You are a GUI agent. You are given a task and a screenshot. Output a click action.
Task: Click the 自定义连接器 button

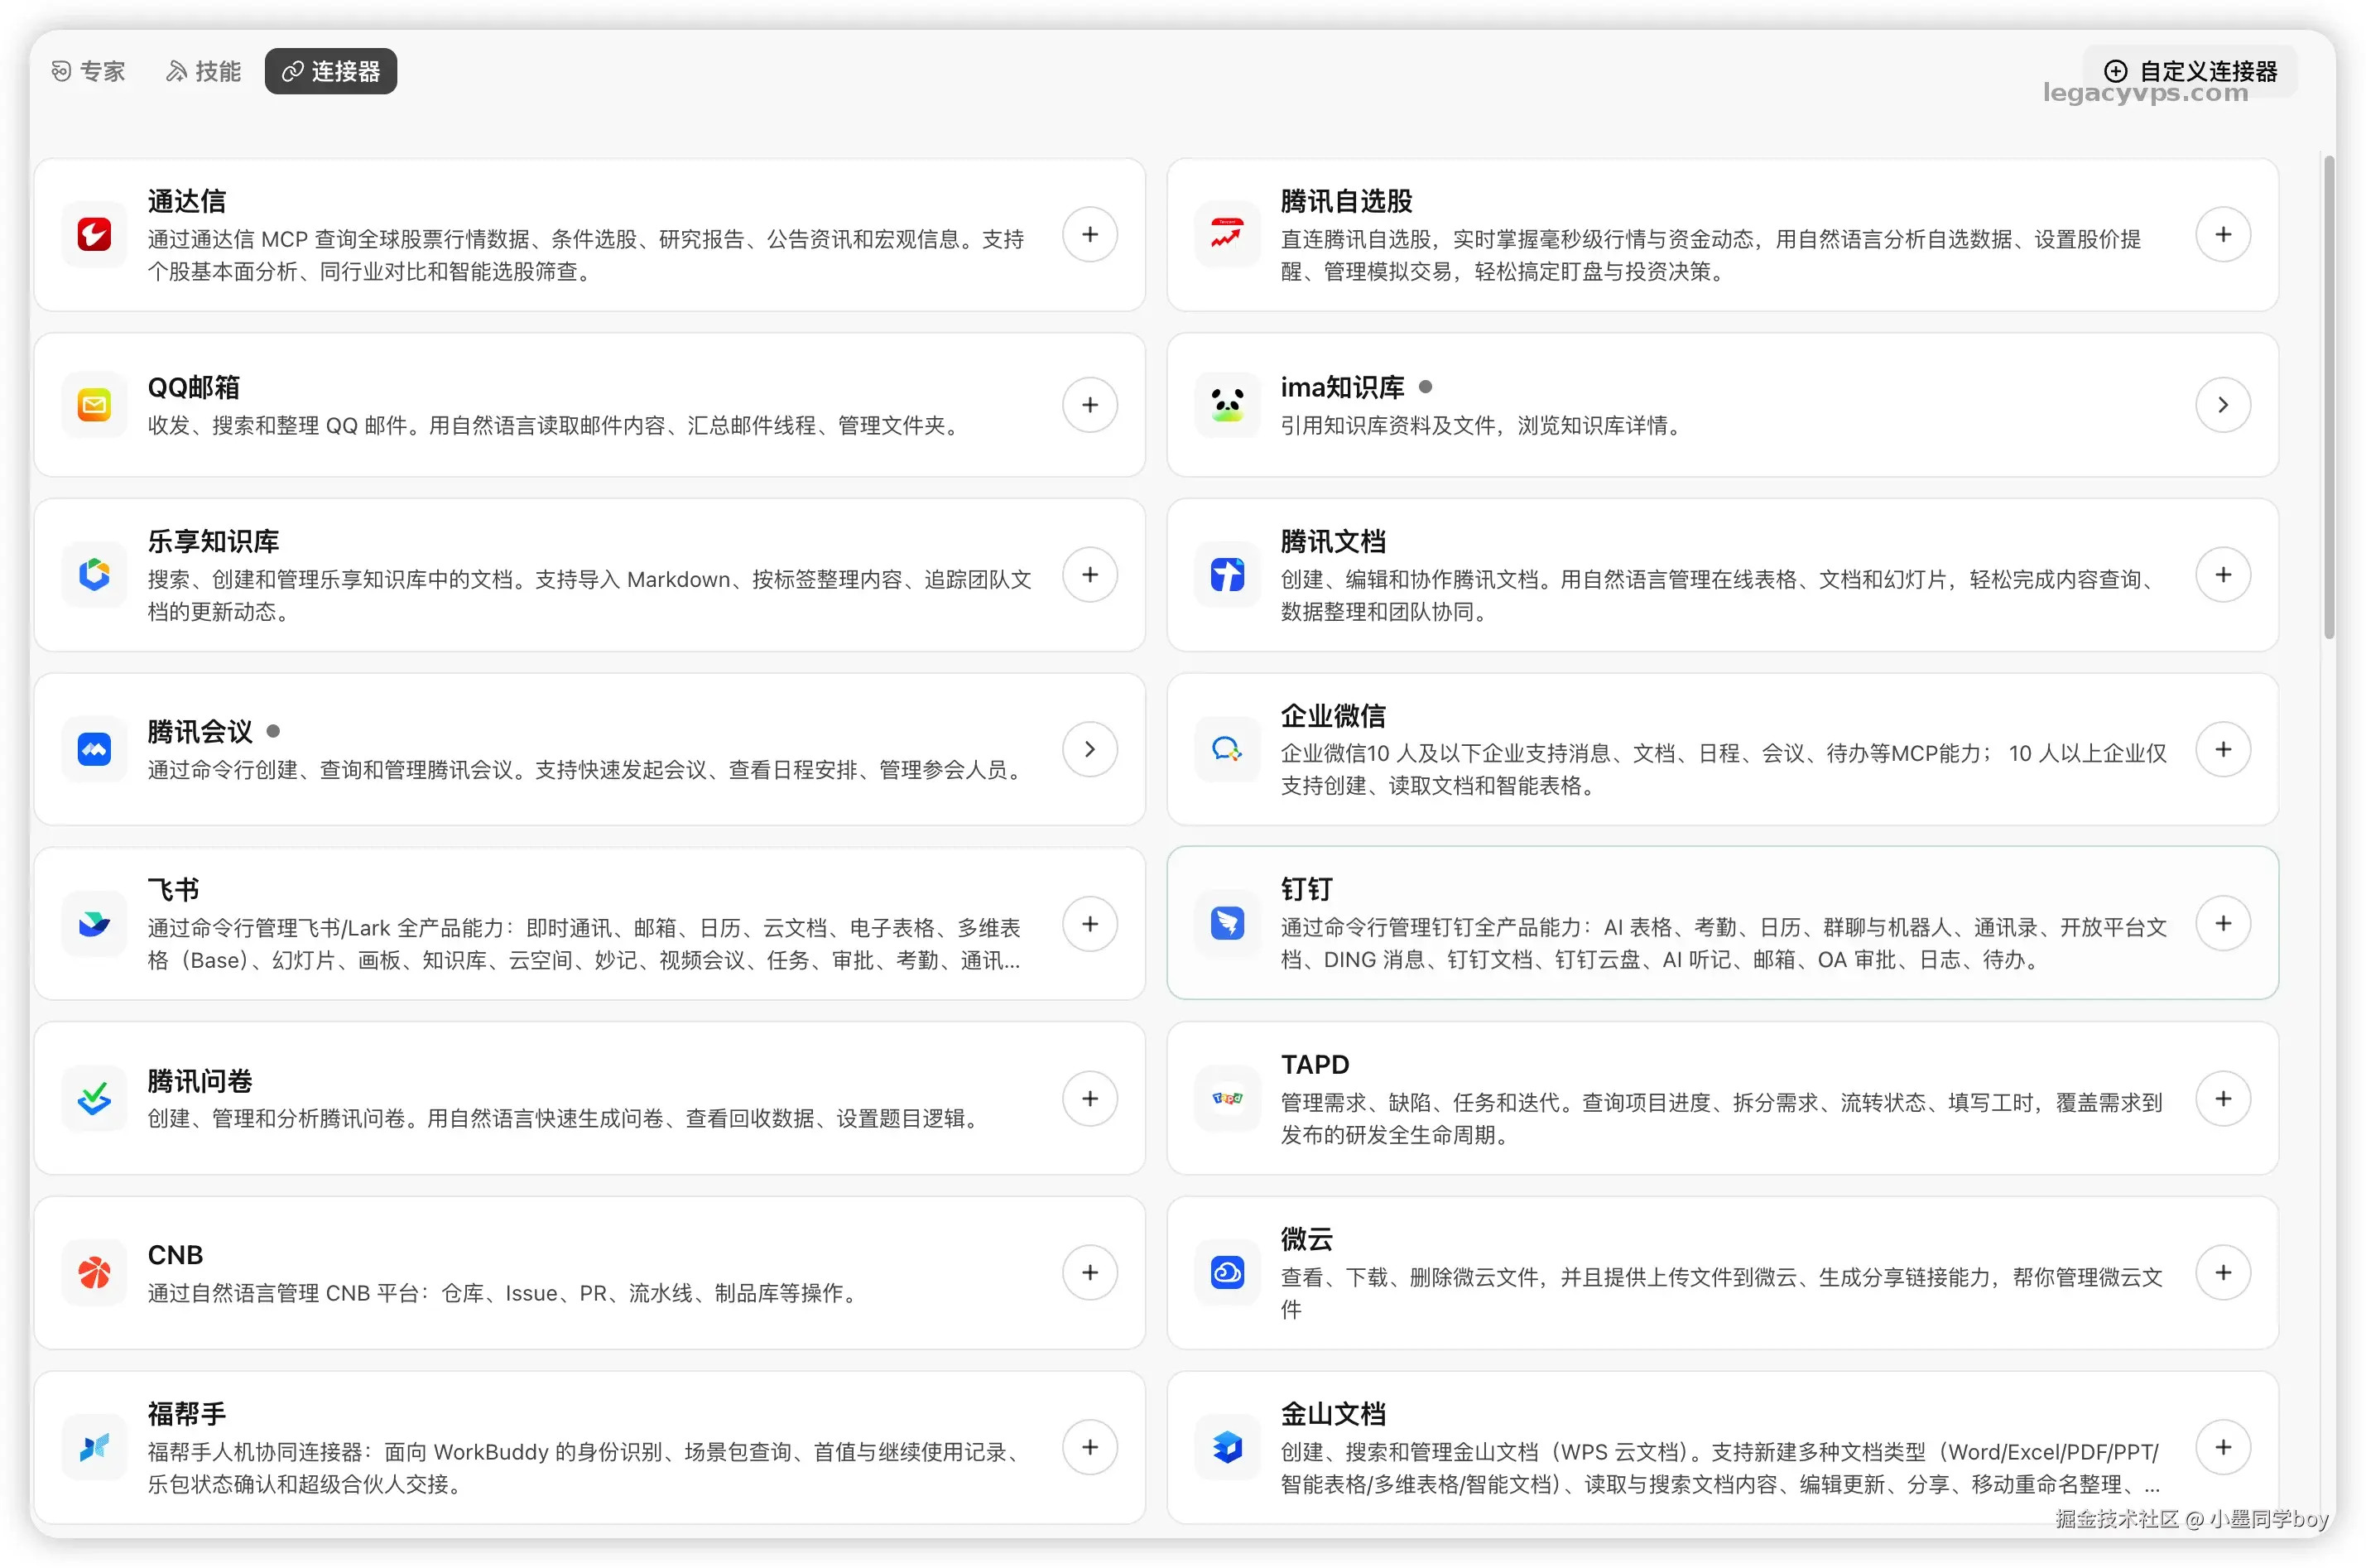[2190, 71]
